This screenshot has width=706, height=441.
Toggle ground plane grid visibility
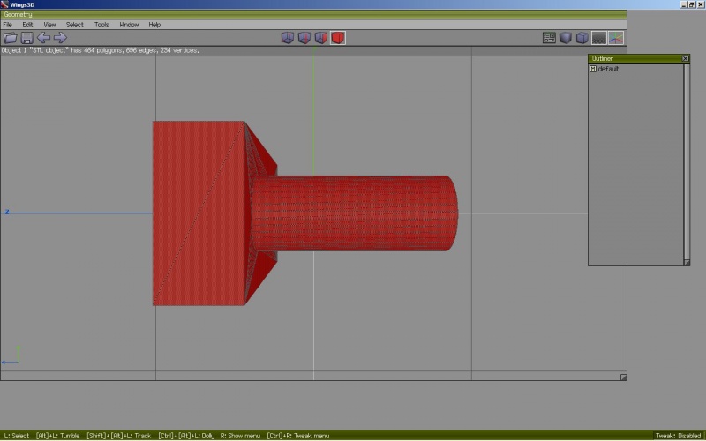(x=599, y=38)
